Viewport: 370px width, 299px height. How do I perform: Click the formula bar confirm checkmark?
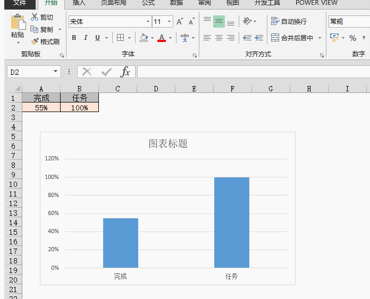pyautogui.click(x=106, y=72)
